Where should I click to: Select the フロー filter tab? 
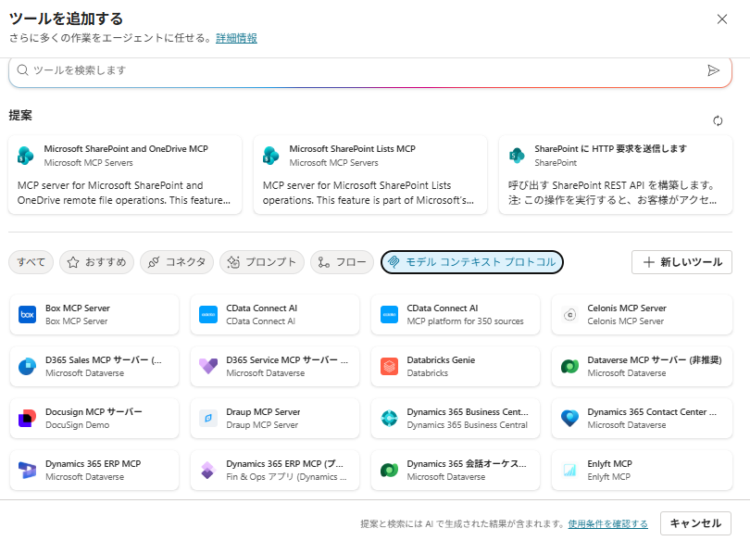tap(342, 262)
